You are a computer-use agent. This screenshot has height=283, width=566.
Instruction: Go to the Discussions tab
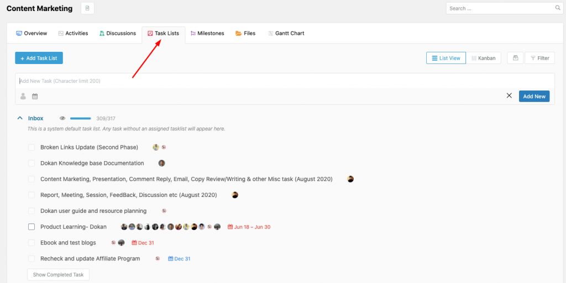point(118,33)
